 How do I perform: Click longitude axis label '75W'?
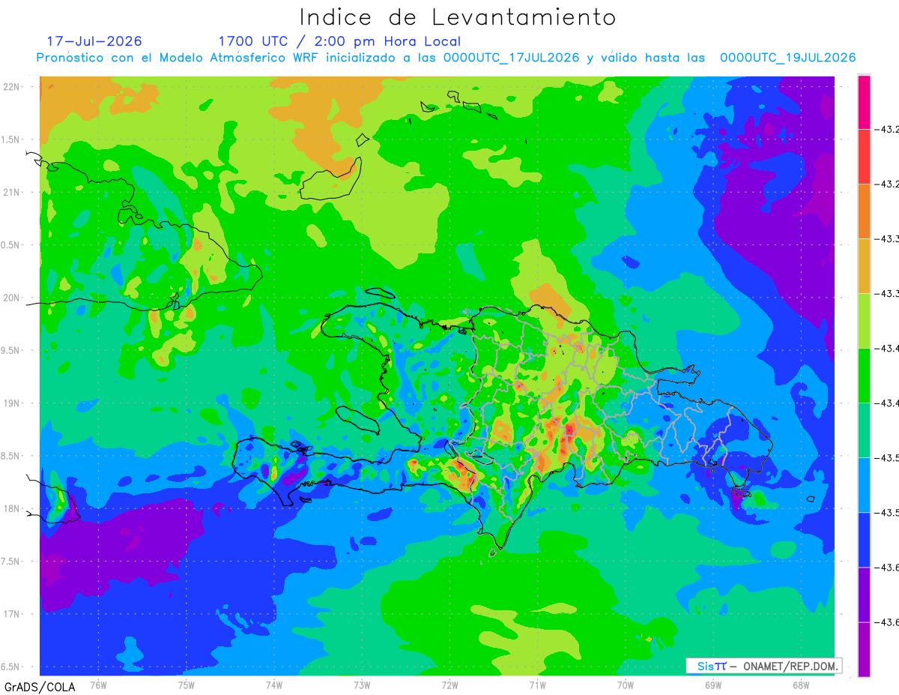click(x=187, y=685)
